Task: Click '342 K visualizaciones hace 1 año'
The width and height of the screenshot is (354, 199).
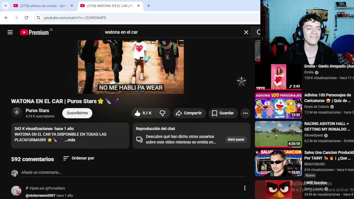Action: click(44, 129)
